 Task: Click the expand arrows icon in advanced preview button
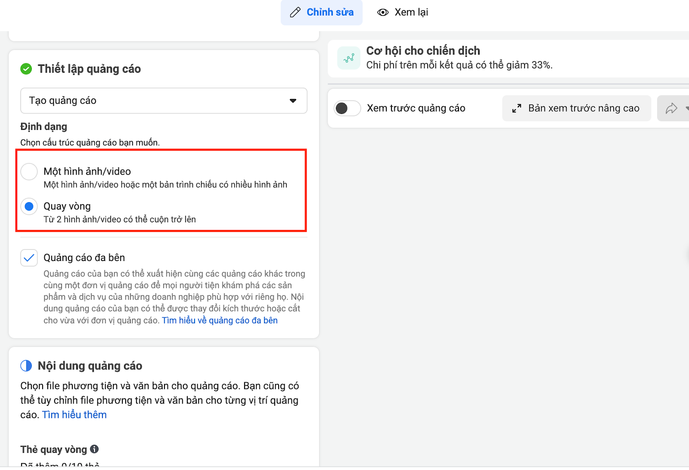pos(517,108)
